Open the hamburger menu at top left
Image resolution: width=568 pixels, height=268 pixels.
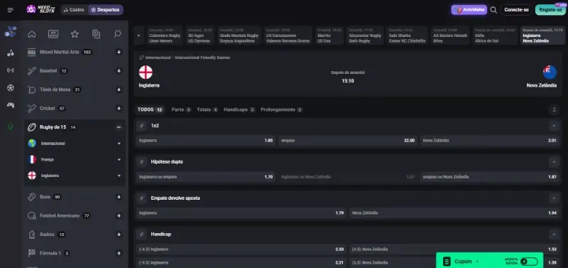[10, 10]
